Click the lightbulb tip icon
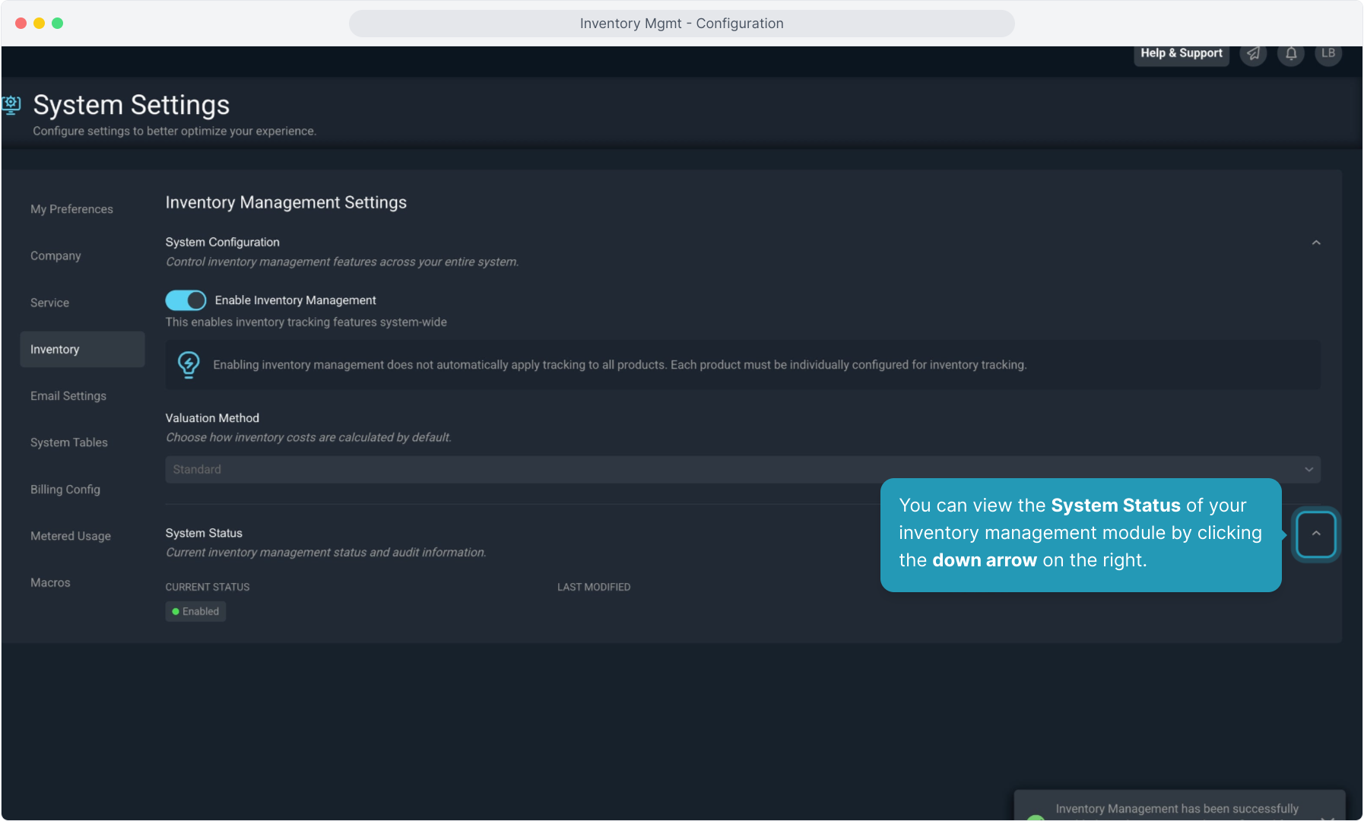1364x821 pixels. [189, 365]
